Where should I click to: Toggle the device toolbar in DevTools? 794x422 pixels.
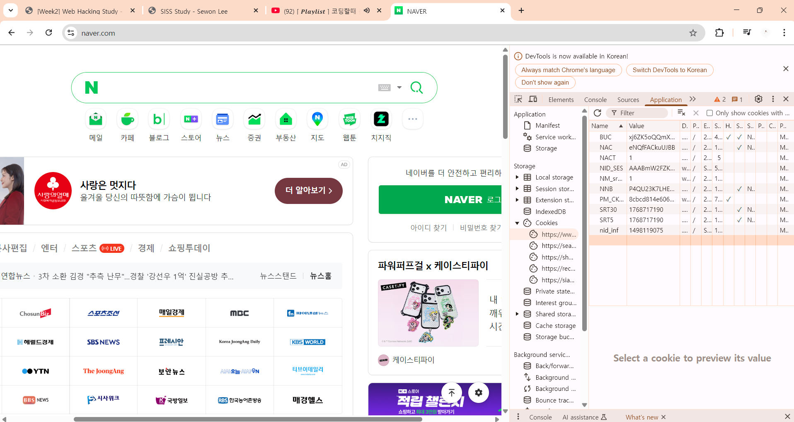click(533, 99)
